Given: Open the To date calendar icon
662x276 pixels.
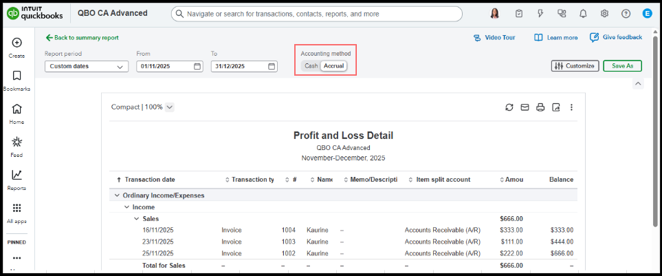Looking at the screenshot, I should pyautogui.click(x=272, y=66).
